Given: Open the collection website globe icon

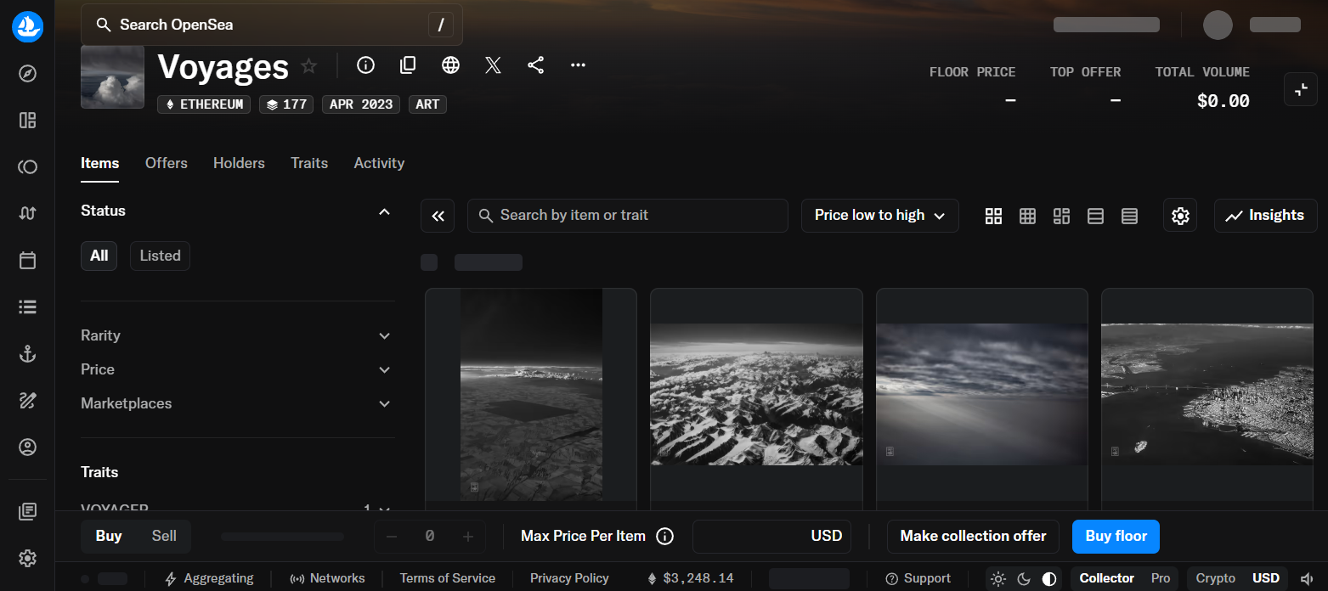Looking at the screenshot, I should pos(450,65).
